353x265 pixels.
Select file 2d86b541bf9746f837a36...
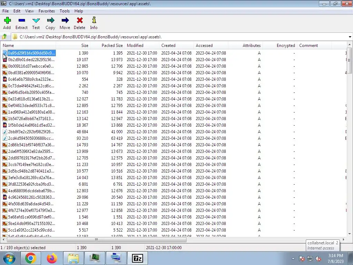pyautogui.click(x=31, y=145)
